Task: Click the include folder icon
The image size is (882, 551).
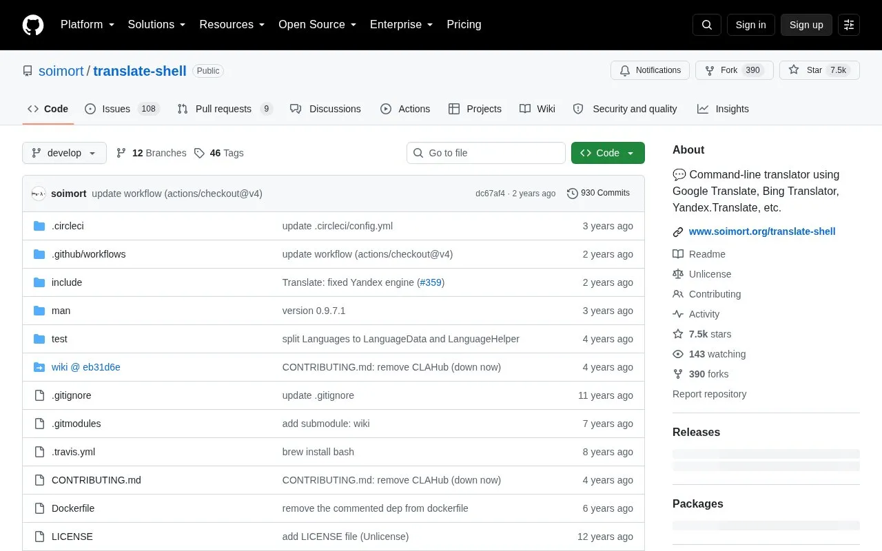Action: (39, 282)
